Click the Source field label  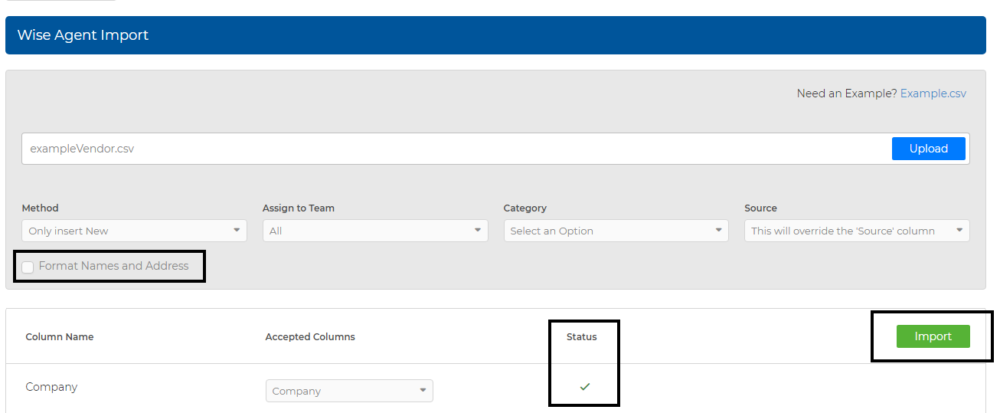point(760,208)
